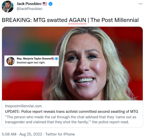Viewport: 145px width, 138px height.
Task: Click the 5:58 AM timestamp
Action: [9, 134]
